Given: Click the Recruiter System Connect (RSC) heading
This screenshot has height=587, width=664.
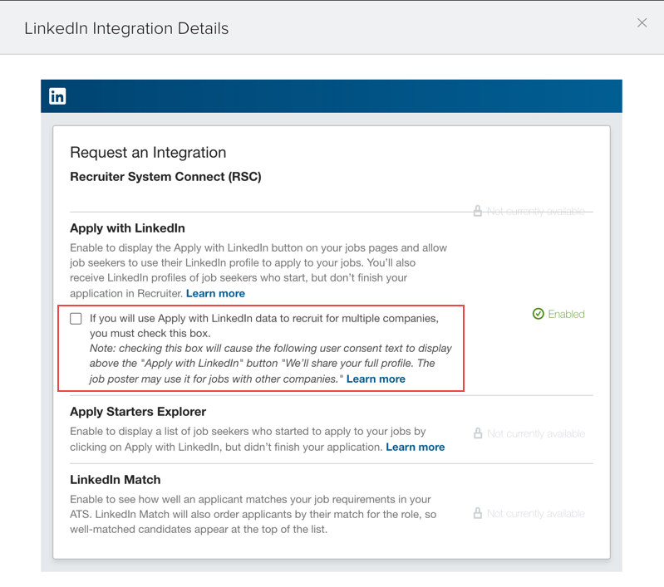Looking at the screenshot, I should click(x=165, y=177).
